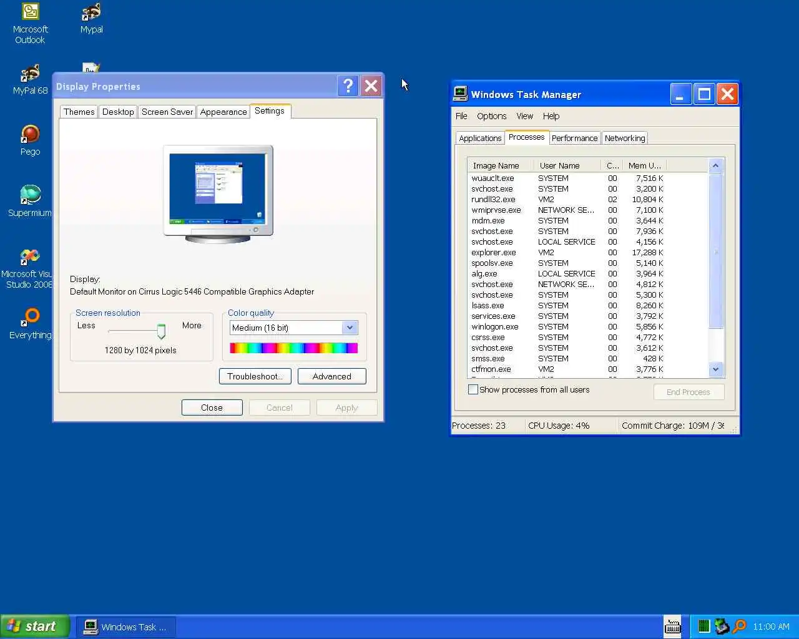Image resolution: width=799 pixels, height=639 pixels.
Task: Click the tray icon next to CPU meter
Action: click(x=722, y=626)
